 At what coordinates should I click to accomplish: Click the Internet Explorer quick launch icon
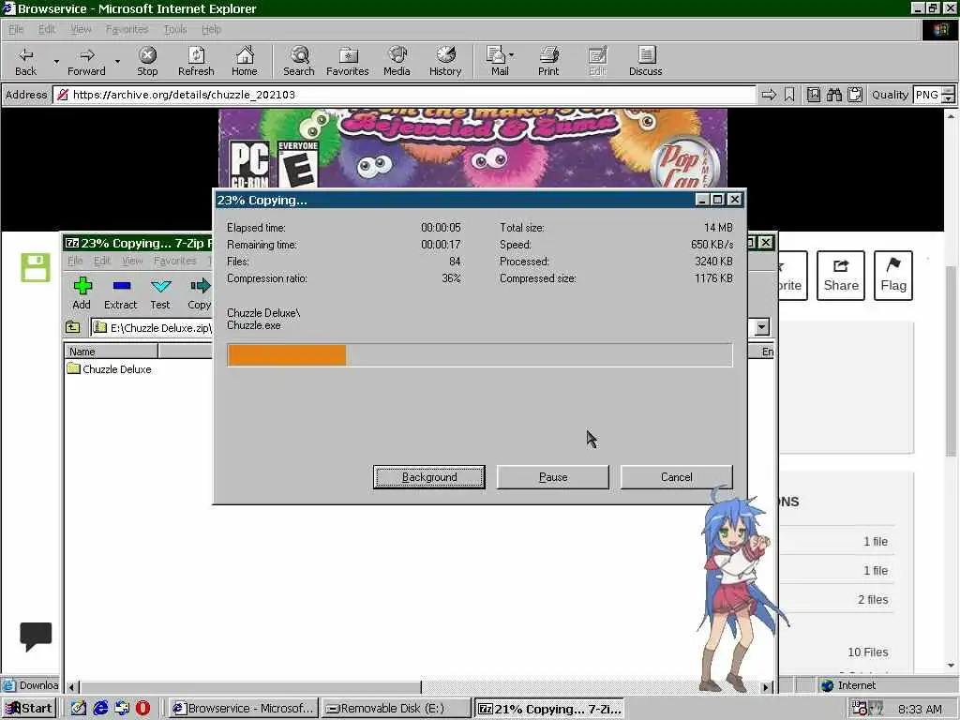click(100, 708)
